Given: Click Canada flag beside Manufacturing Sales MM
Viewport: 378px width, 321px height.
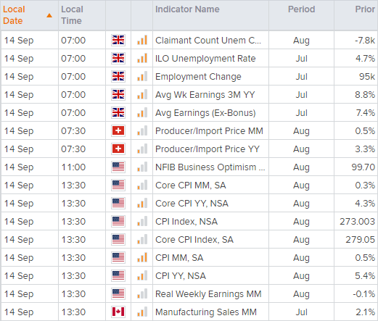Looking at the screenshot, I should click(x=118, y=312).
